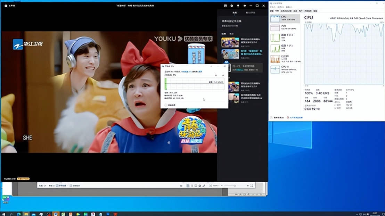Click the microphone icon on the player titlebar
The image size is (385, 216).
pos(238,6)
